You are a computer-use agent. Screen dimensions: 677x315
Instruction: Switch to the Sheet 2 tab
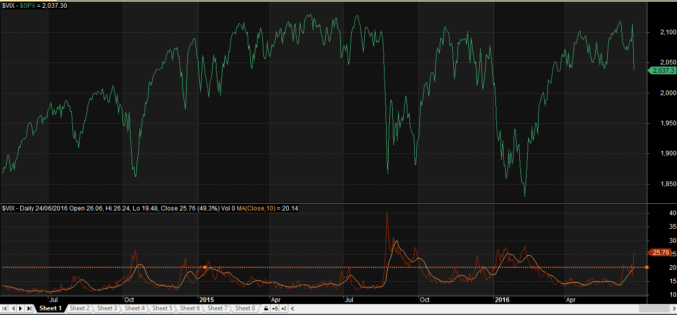80,308
